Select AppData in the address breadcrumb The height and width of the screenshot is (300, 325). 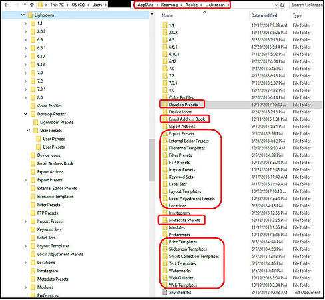pyautogui.click(x=145, y=5)
